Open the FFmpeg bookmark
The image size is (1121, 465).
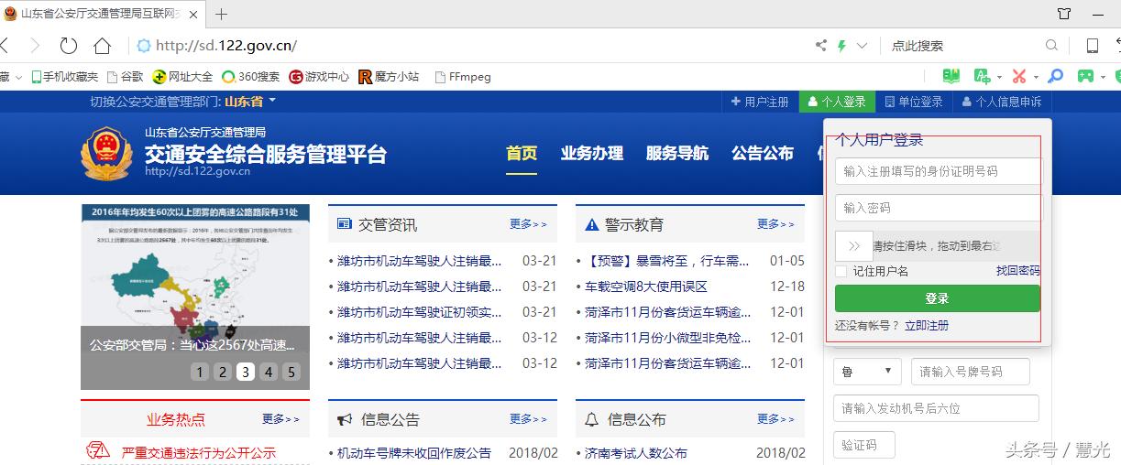[x=462, y=77]
